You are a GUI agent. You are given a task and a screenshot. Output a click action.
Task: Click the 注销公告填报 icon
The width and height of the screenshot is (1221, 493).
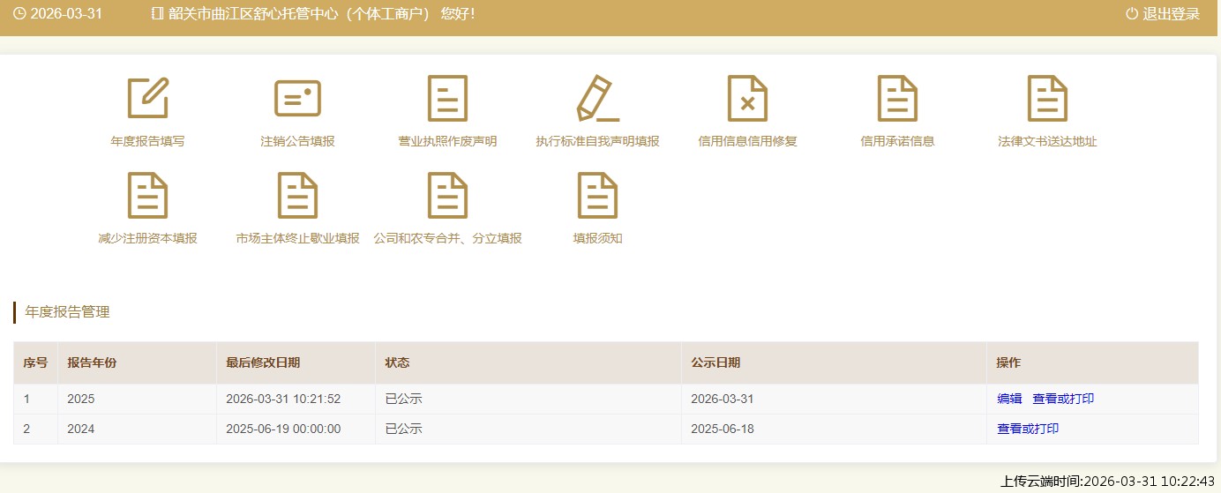(x=297, y=99)
